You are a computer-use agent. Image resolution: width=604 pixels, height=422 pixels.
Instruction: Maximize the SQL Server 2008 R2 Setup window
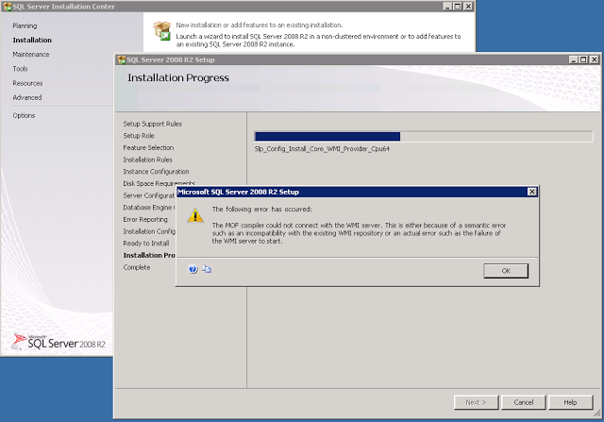point(583,59)
